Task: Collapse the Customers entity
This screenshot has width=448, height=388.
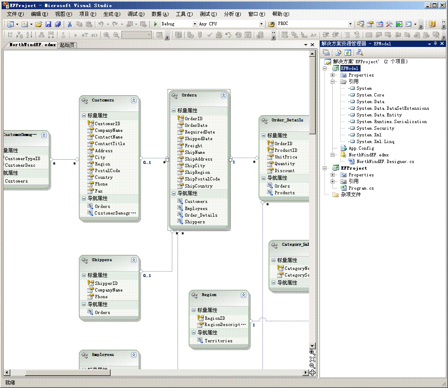Action: (134, 100)
